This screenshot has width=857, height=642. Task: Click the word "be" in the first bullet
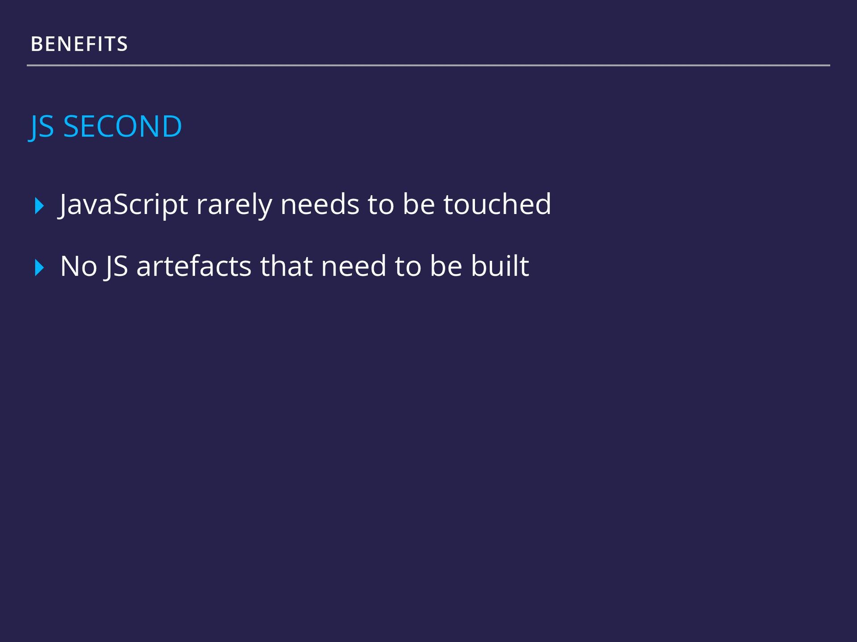419,204
